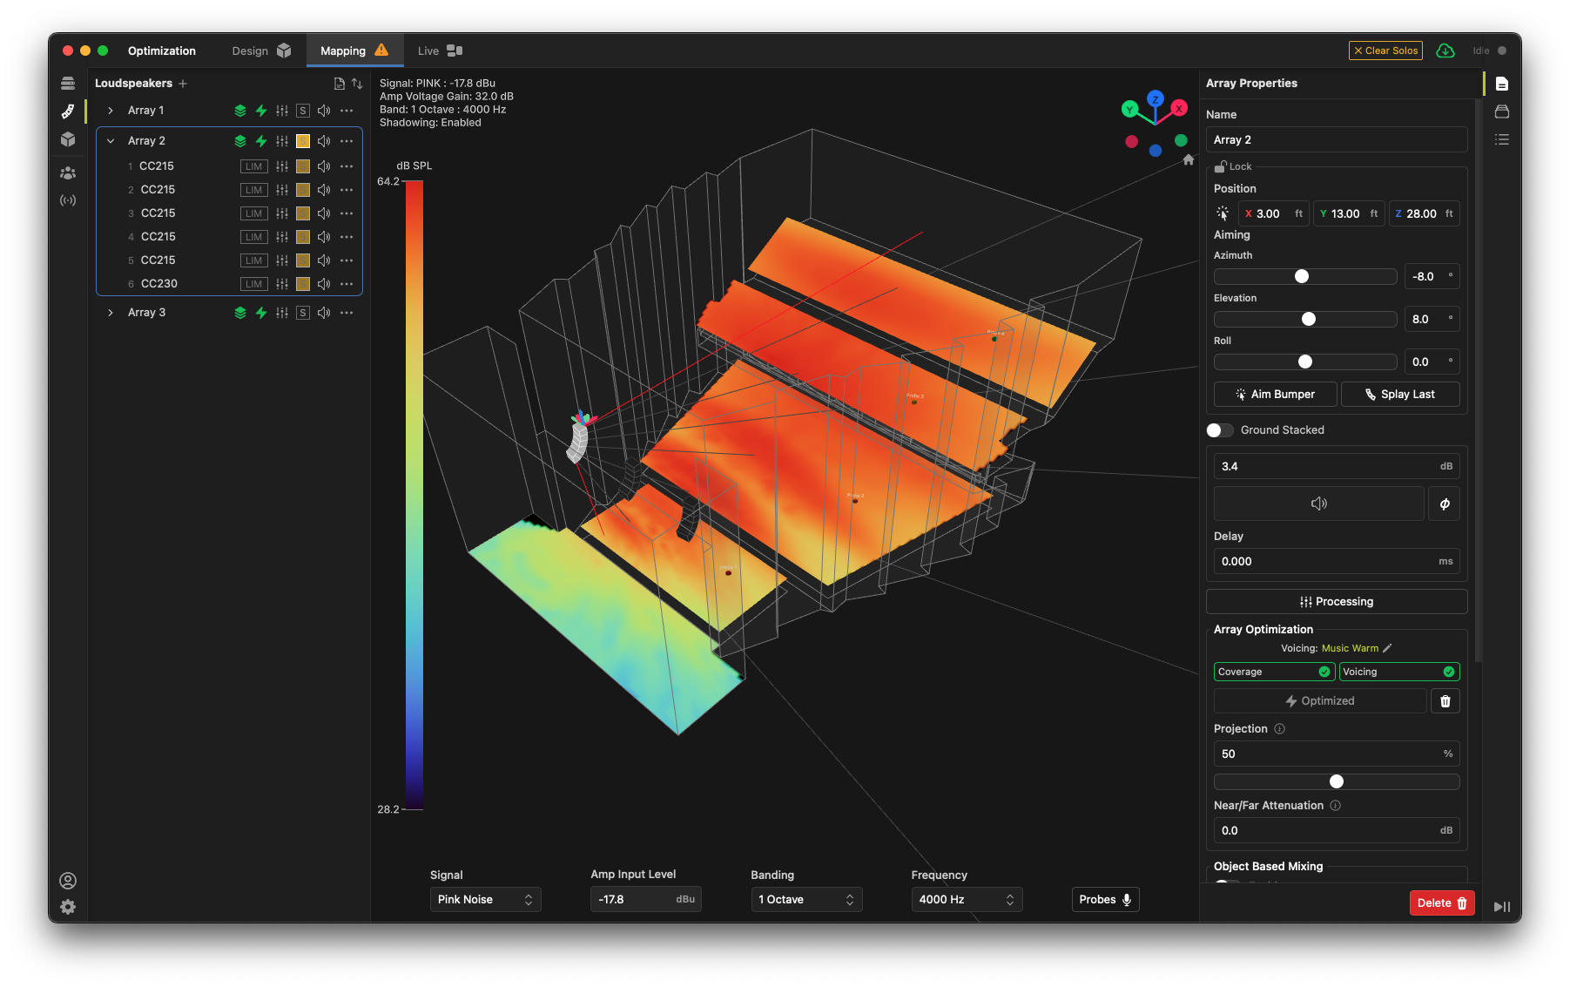Click the home view icon in viewport

point(1188,160)
